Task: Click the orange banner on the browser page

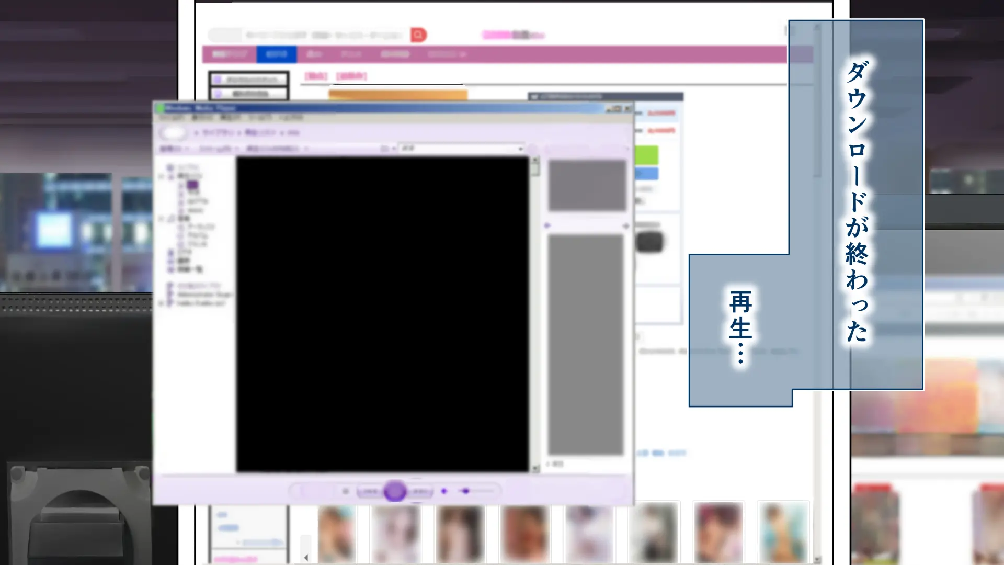Action: pyautogui.click(x=398, y=95)
